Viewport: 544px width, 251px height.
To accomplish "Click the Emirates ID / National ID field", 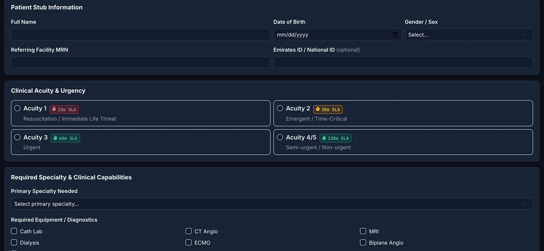I will (403, 63).
